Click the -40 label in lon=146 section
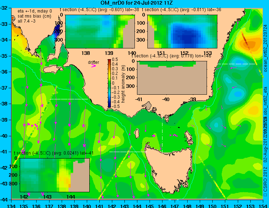269x208 pixels. [166, 99]
